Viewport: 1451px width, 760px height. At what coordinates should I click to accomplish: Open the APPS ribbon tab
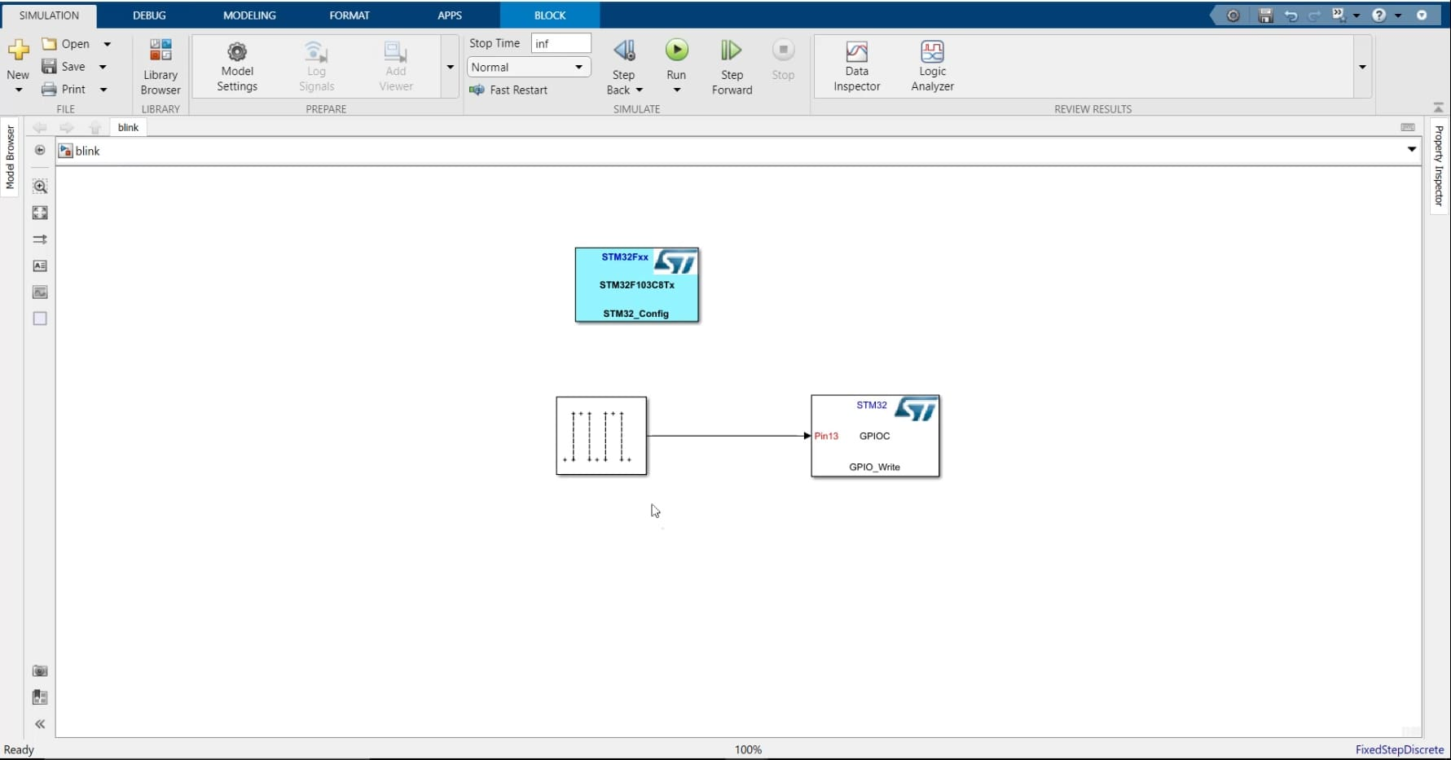[449, 15]
